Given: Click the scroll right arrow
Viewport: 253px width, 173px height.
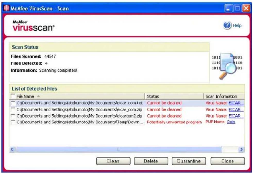Looking at the screenshot, I should [x=241, y=150].
